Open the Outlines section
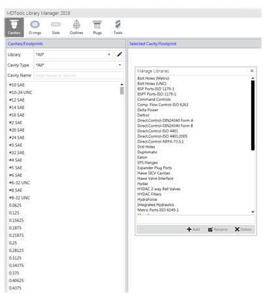This screenshot has width=268, height=301. [76, 27]
